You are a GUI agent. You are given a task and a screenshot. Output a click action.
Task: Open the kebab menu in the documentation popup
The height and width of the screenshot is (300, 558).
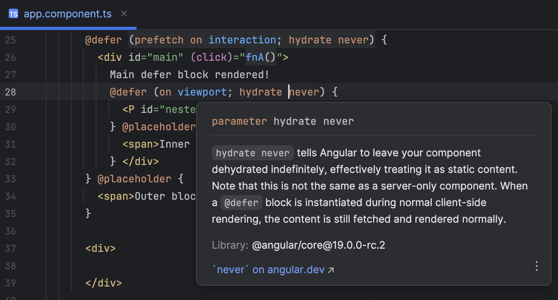[x=536, y=266]
